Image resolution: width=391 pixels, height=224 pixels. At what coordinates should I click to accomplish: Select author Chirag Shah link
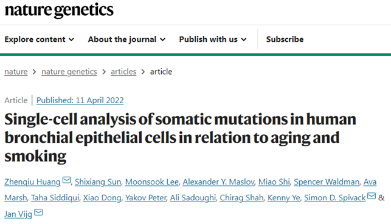pos(241,198)
